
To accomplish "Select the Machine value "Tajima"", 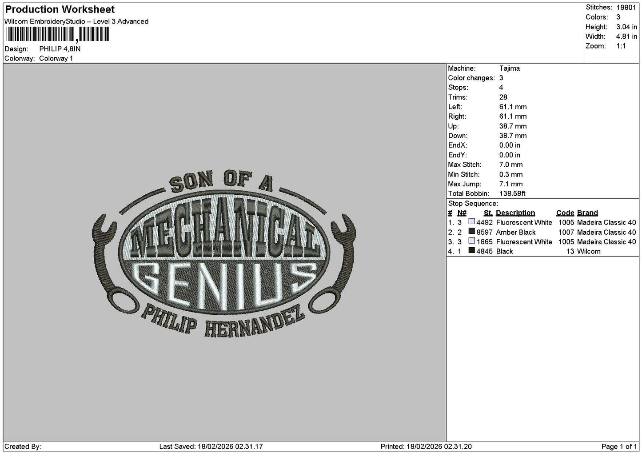I will coord(509,68).
